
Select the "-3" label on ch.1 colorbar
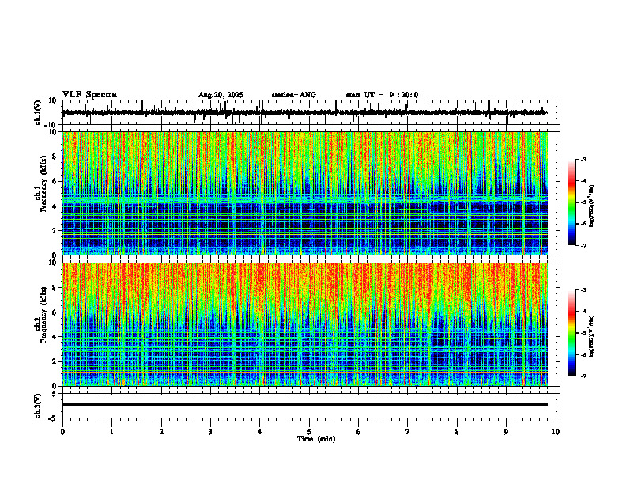(x=583, y=159)
